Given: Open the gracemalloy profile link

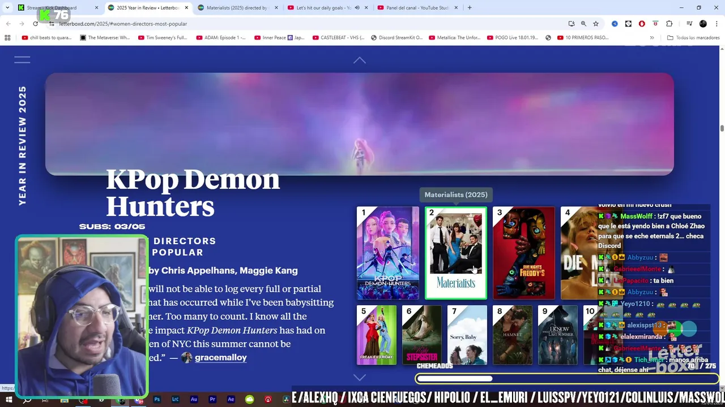Looking at the screenshot, I should pos(220,357).
